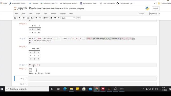The width and height of the screenshot is (171, 96).
Task: Click the 'two' column header in output
Action: pyautogui.click(x=38, y=49)
